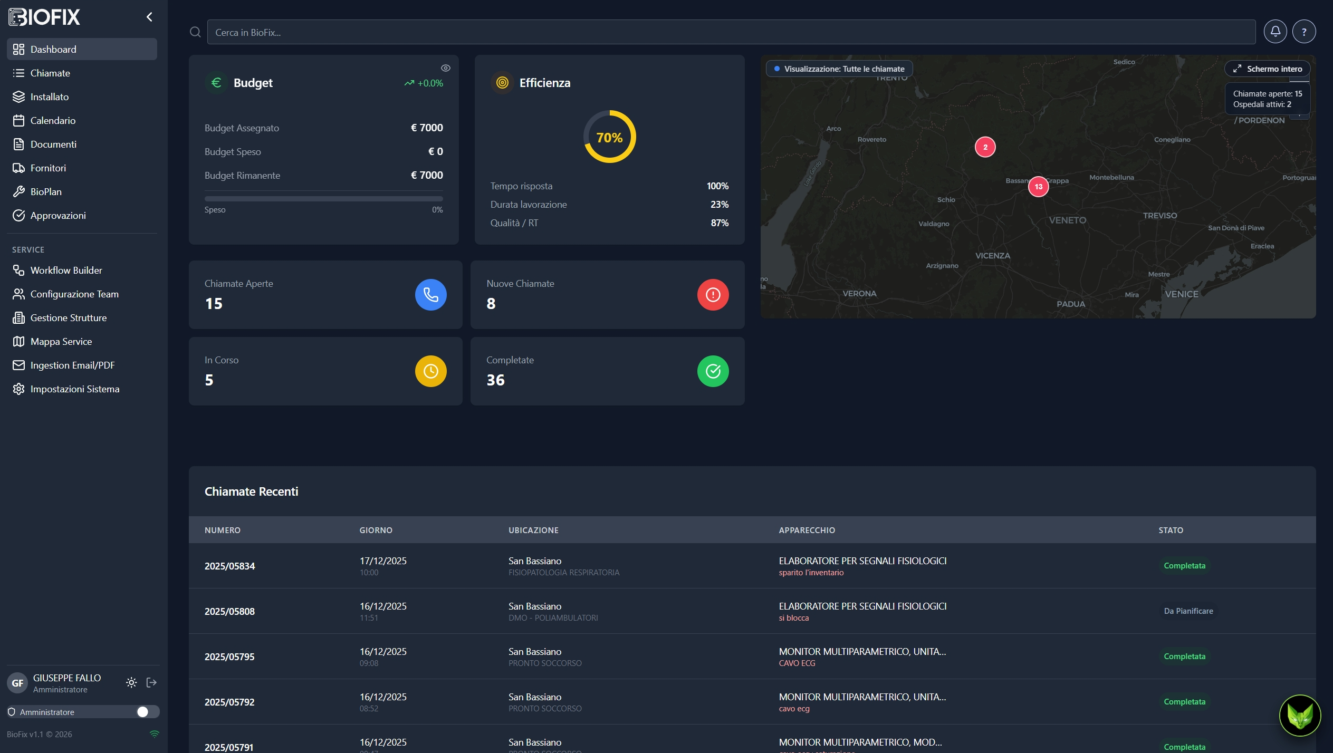Open Calendario from the navigation menu
This screenshot has height=753, width=1333.
tap(52, 120)
